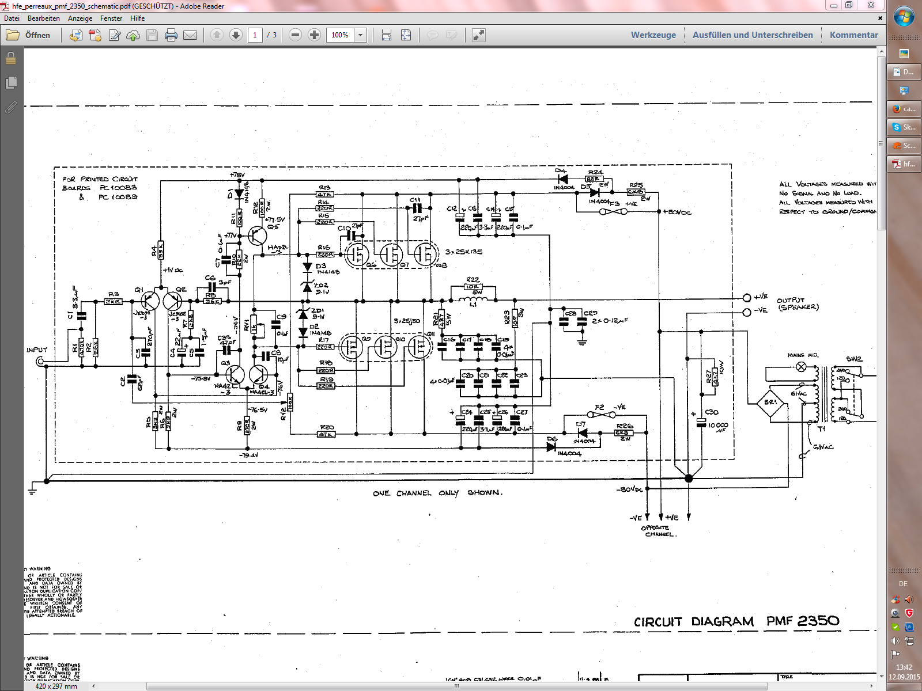The height and width of the screenshot is (691, 922).
Task: Open the Datei menu
Action: tap(12, 18)
